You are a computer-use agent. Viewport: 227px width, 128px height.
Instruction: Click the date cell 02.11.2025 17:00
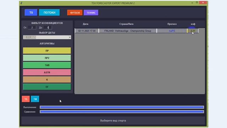coord(87,31)
